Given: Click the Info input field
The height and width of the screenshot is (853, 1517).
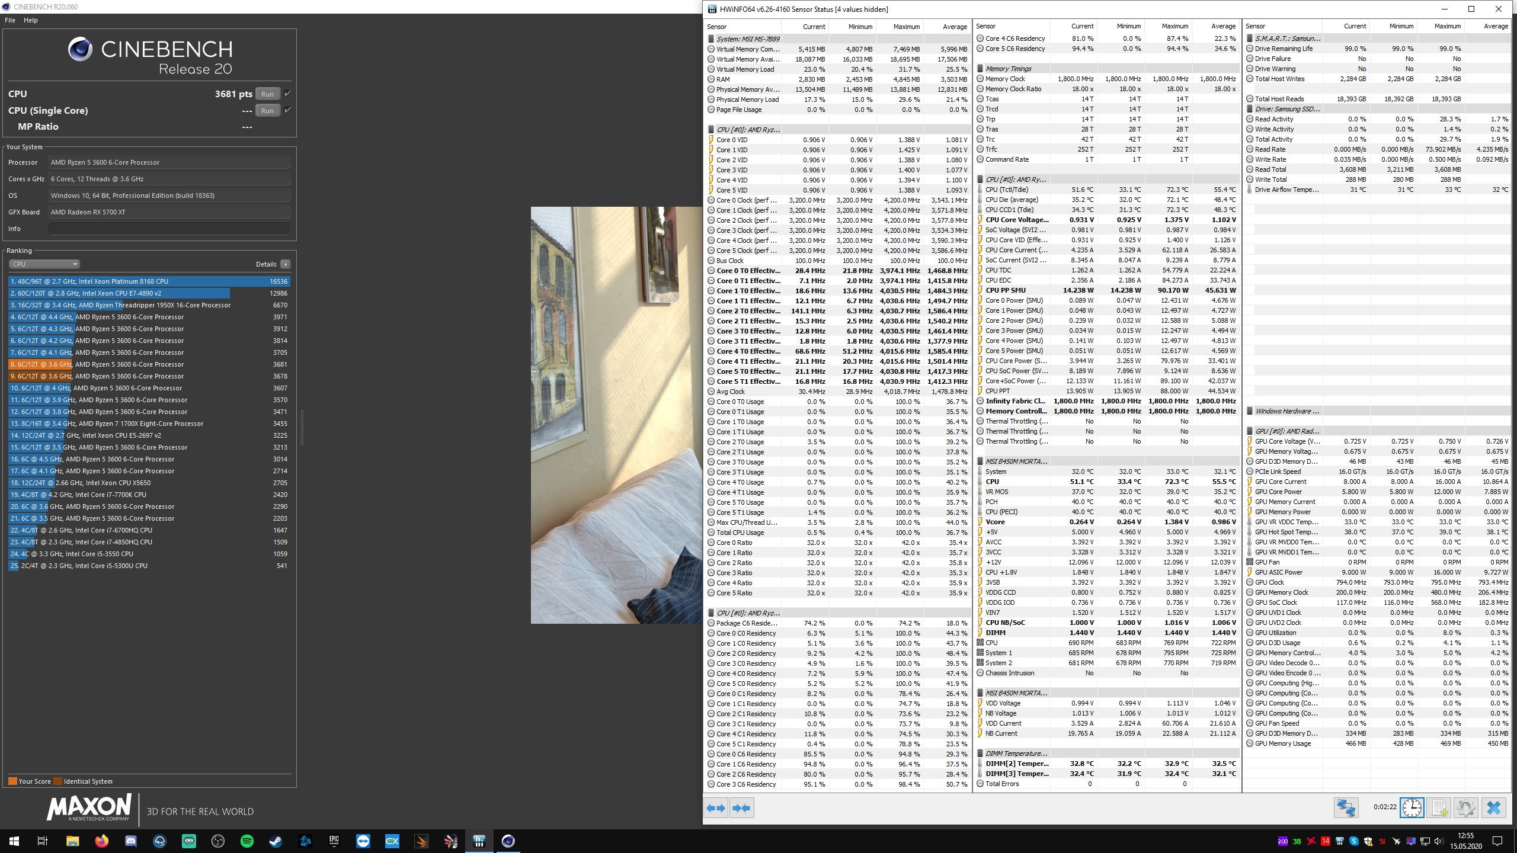Looking at the screenshot, I should (x=169, y=229).
